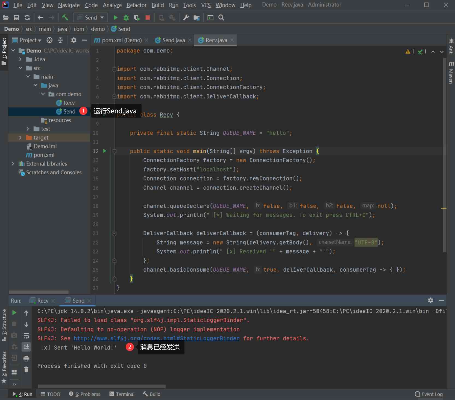Open the File menu
The image size is (455, 400).
pyautogui.click(x=18, y=5)
